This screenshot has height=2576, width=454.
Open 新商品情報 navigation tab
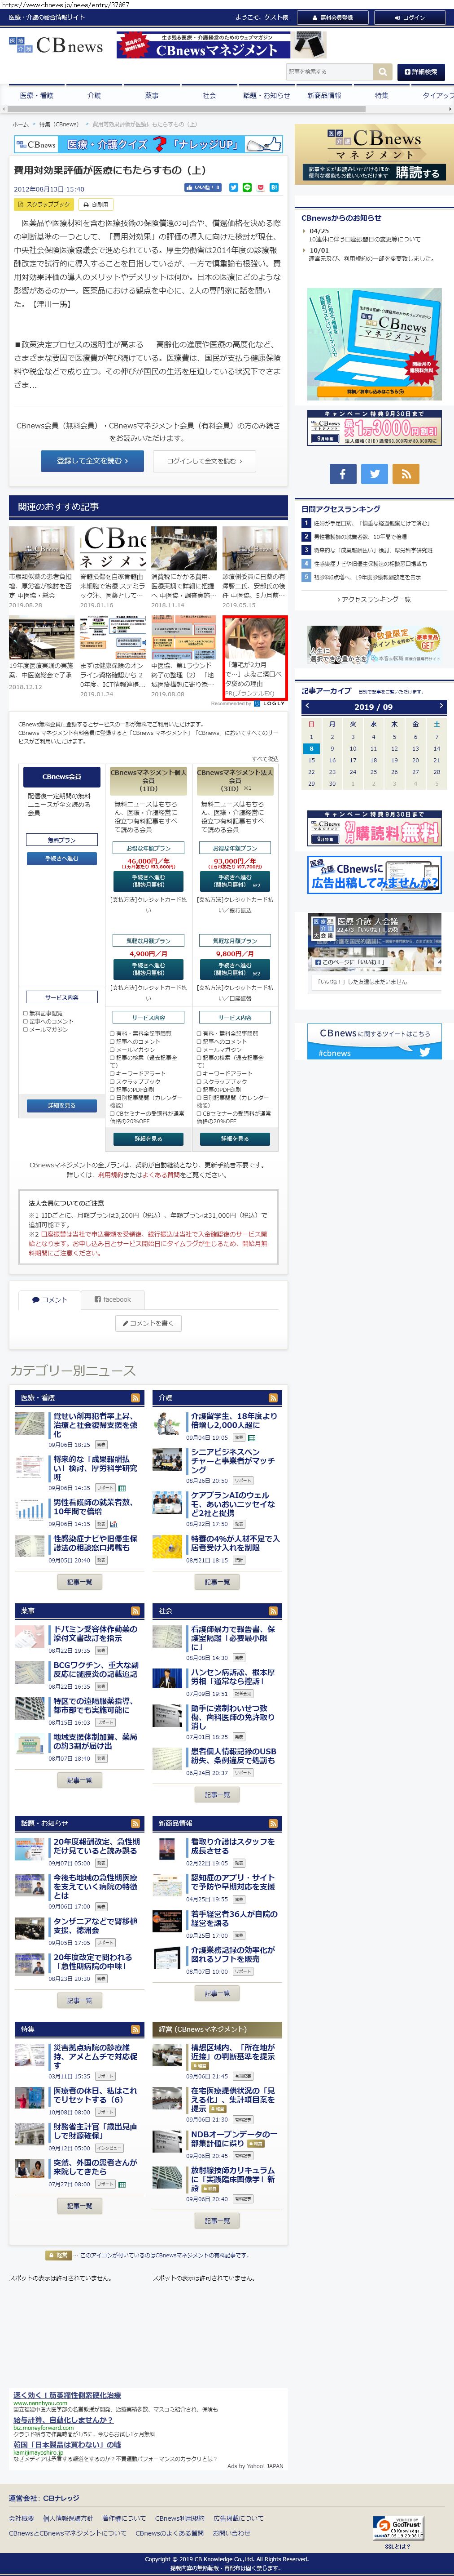tap(324, 96)
